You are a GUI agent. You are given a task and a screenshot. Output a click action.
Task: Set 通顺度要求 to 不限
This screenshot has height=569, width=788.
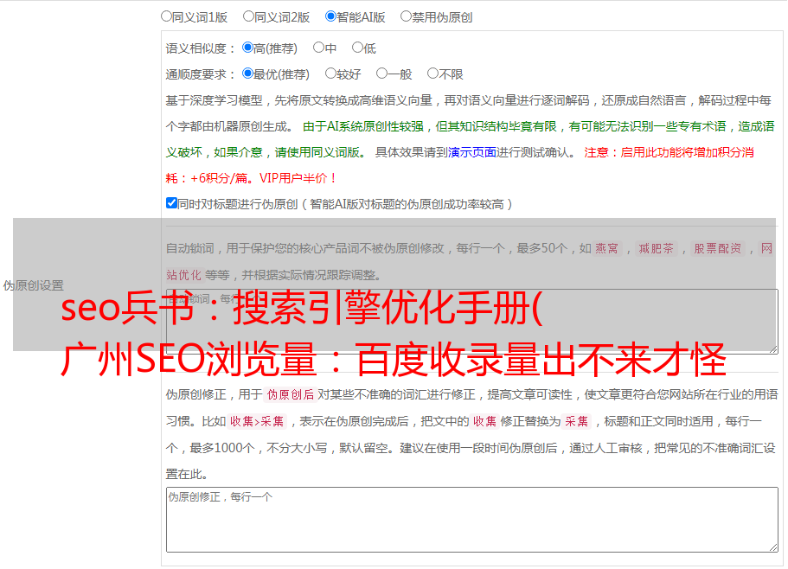pos(432,74)
